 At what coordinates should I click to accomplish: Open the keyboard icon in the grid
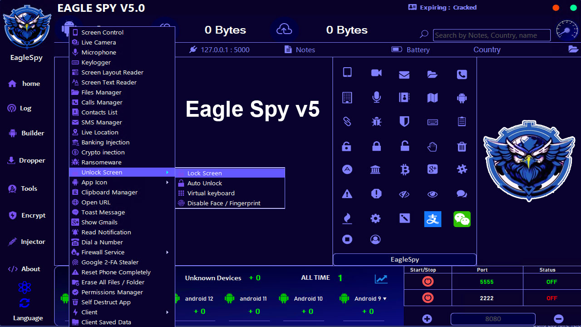pyautogui.click(x=433, y=121)
